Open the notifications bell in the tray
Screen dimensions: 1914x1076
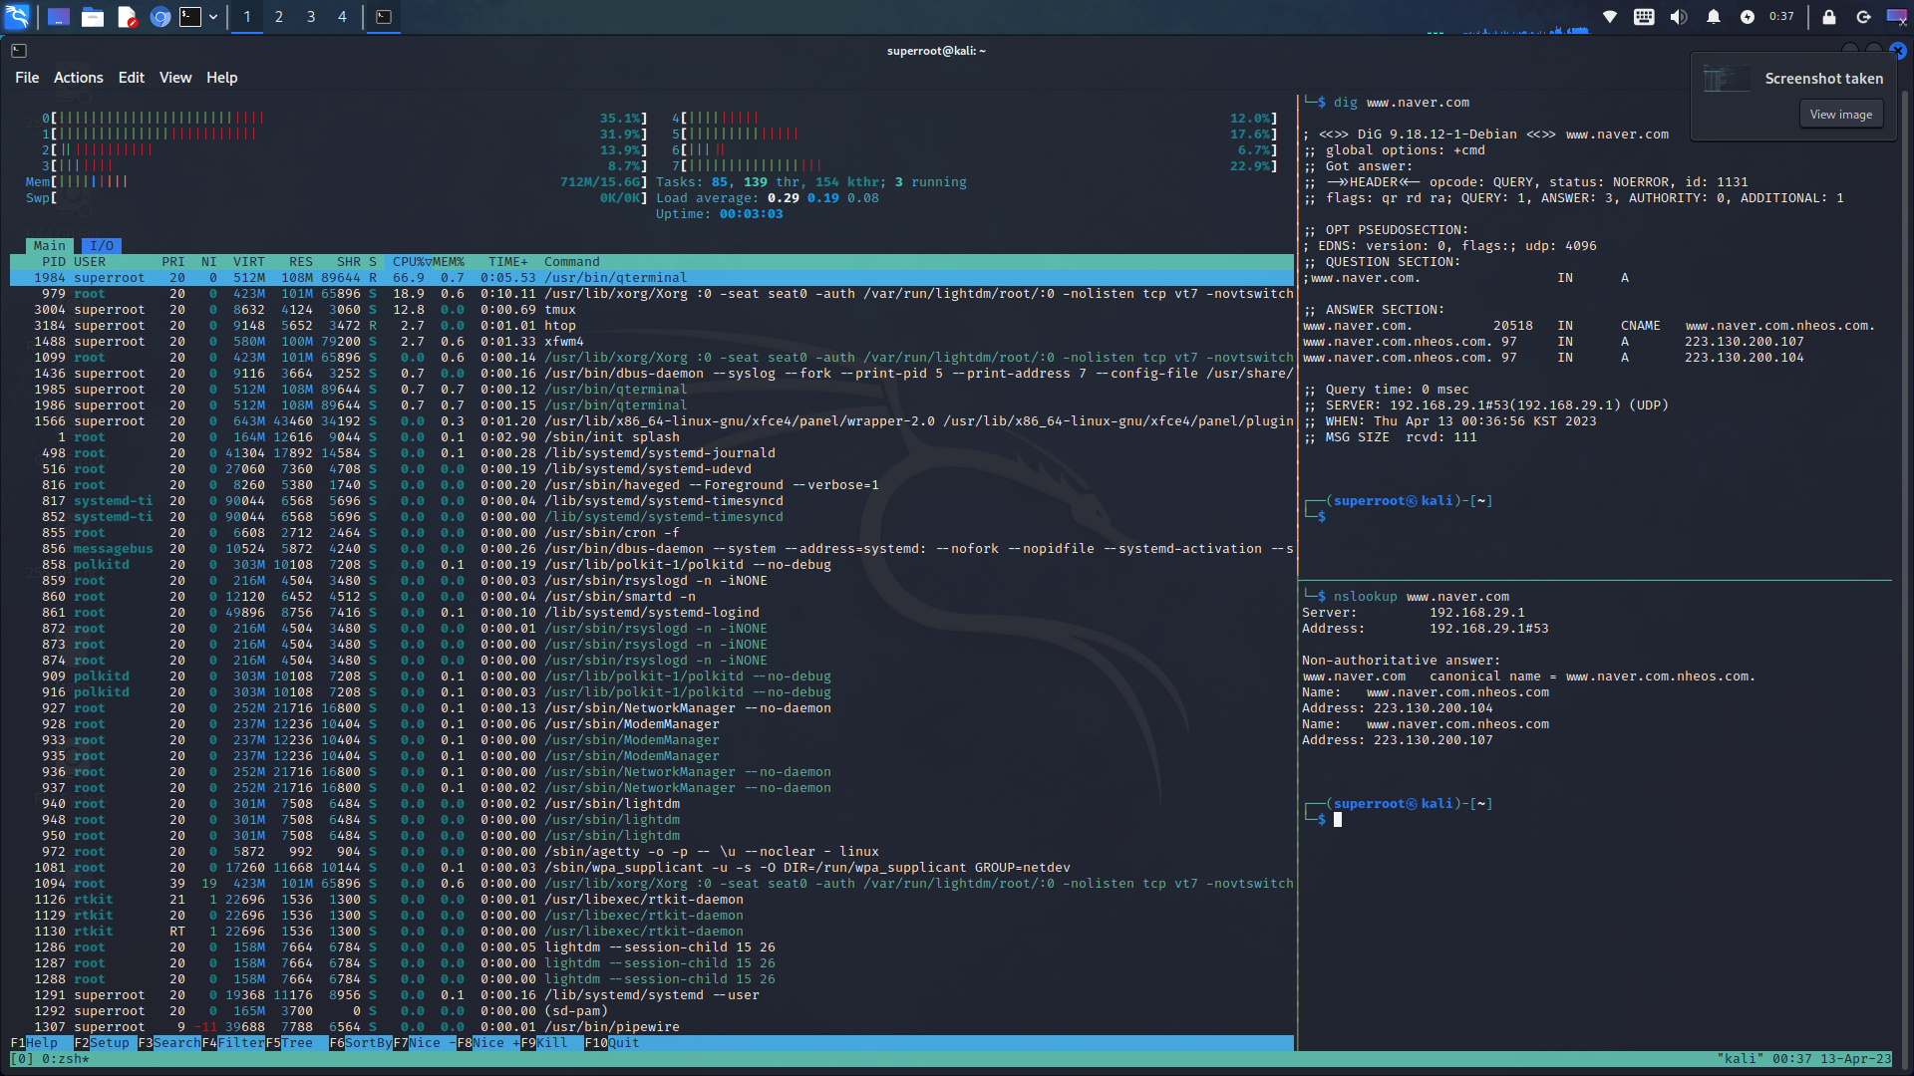tap(1712, 17)
